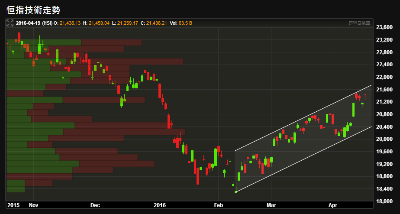The width and height of the screenshot is (400, 214).
Task: Click the Dec label on time axis
Action: 95,205
